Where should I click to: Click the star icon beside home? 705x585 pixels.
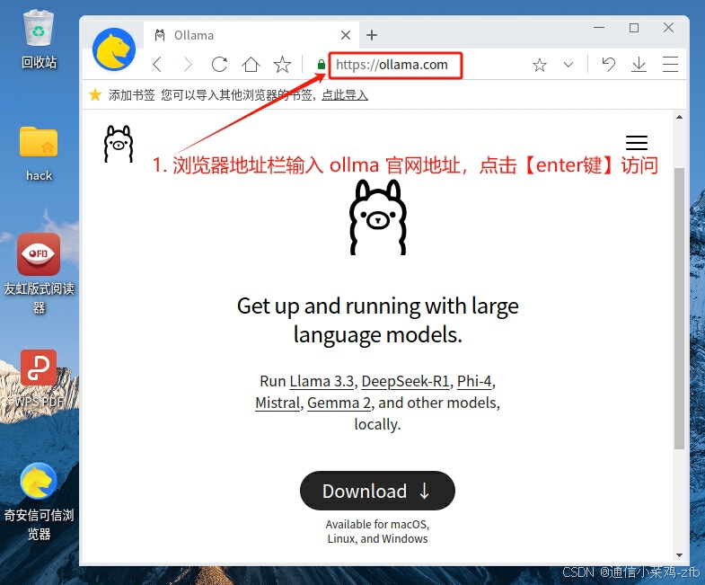point(282,65)
